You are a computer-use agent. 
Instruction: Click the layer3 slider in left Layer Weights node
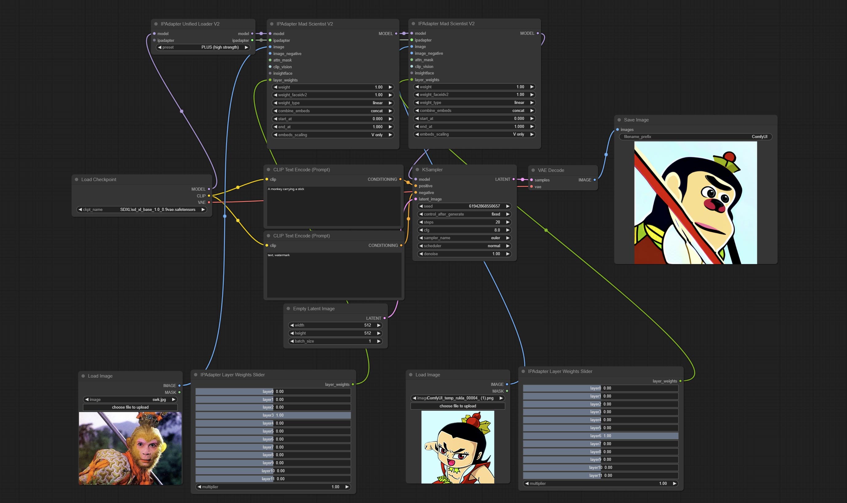[273, 416]
